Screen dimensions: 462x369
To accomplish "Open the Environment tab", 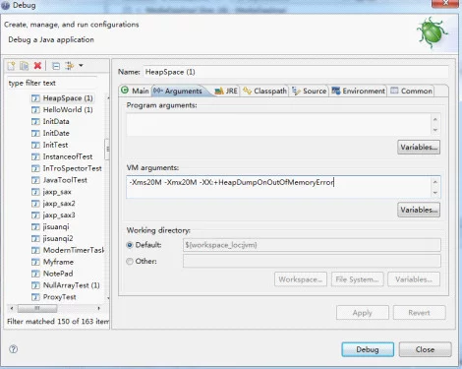I will pos(358,91).
